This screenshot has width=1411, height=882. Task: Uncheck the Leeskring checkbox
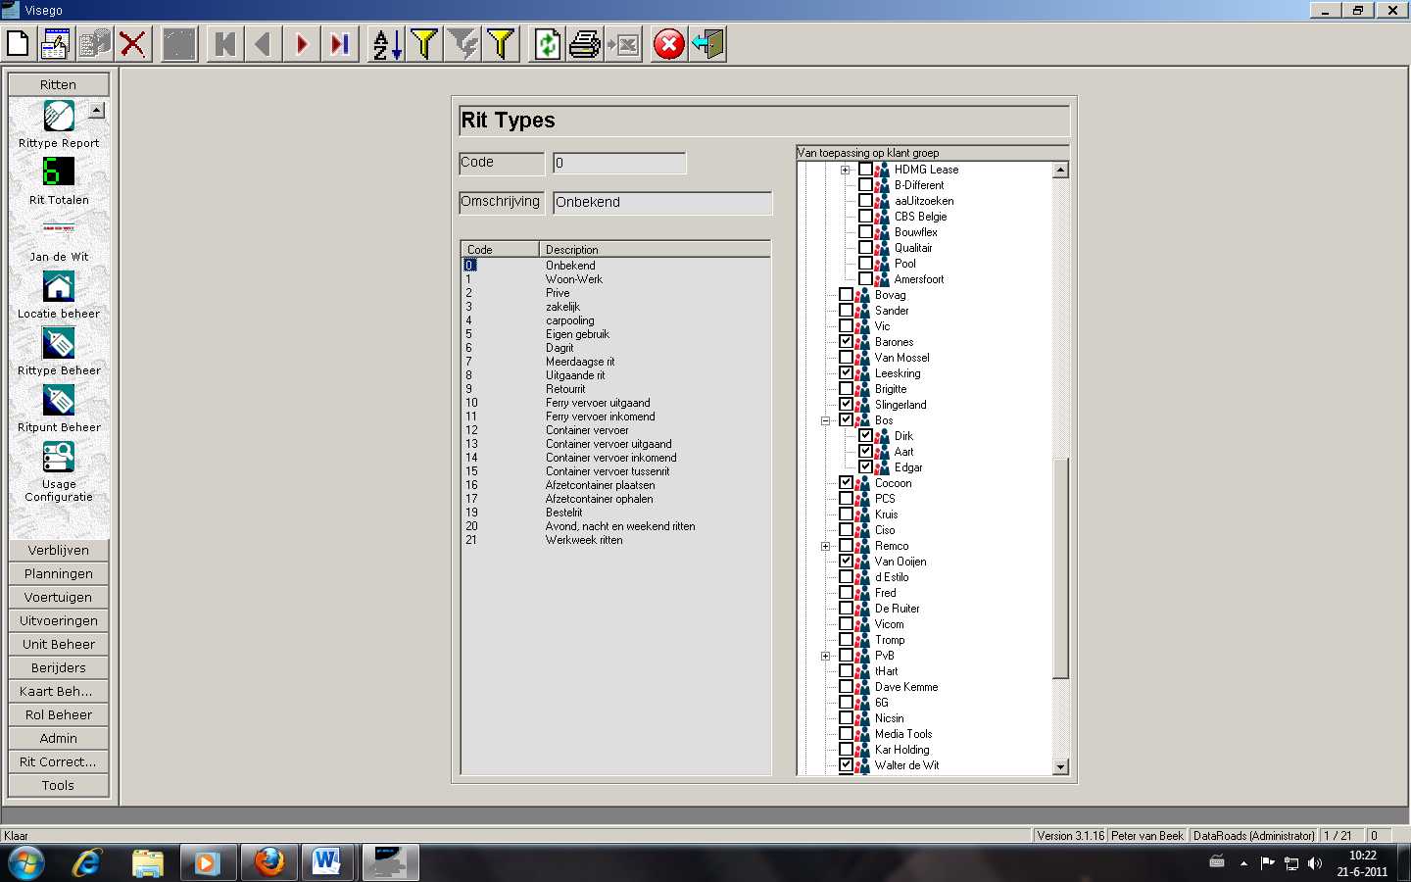click(846, 373)
